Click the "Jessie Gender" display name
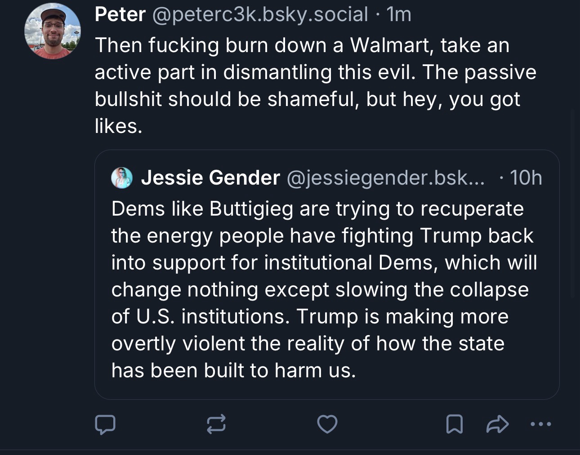The width and height of the screenshot is (580, 455). 210,178
